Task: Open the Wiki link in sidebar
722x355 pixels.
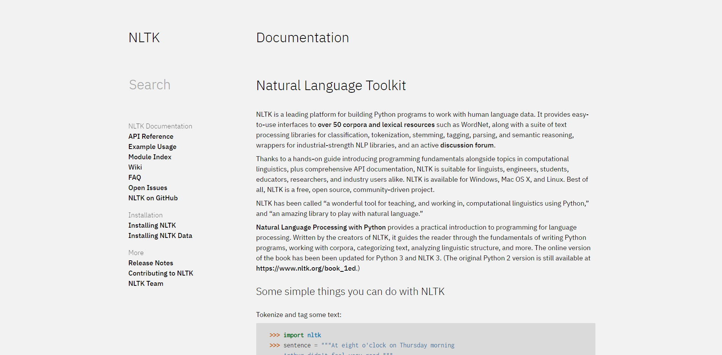Action: (135, 167)
